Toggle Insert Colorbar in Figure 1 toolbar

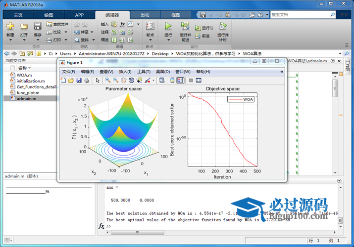coord(172,81)
